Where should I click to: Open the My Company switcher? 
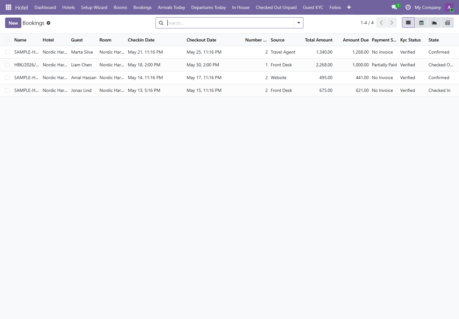pyautogui.click(x=428, y=7)
